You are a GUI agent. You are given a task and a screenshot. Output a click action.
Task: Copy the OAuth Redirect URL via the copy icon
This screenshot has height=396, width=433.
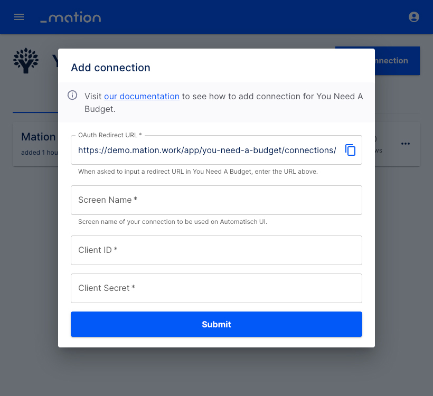point(350,150)
